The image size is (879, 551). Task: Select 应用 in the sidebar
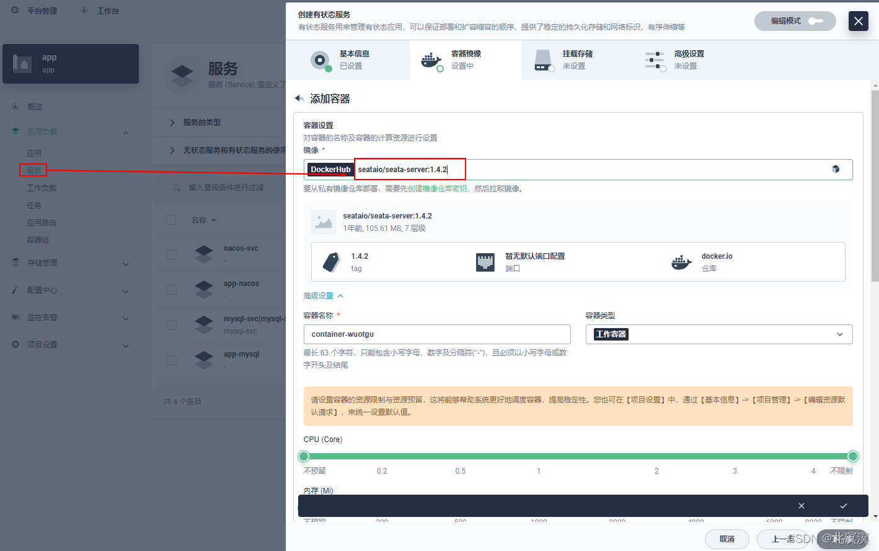[34, 154]
